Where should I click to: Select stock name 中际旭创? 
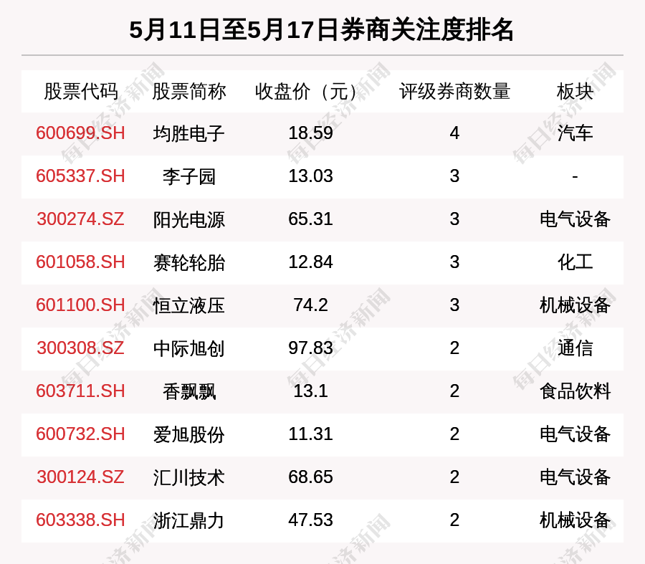188,348
